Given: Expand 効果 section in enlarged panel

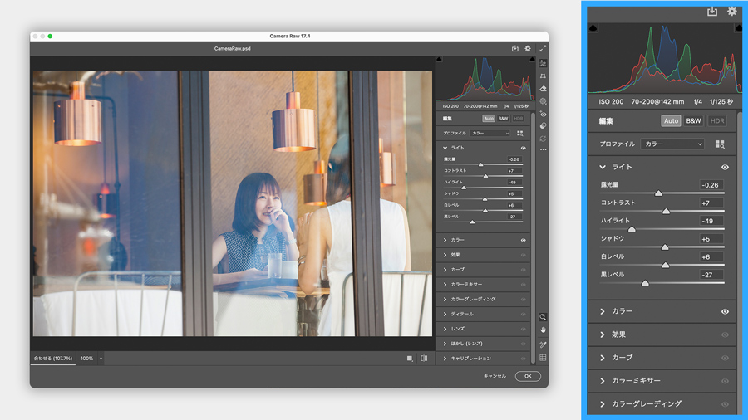Looking at the screenshot, I should pyautogui.click(x=603, y=335).
